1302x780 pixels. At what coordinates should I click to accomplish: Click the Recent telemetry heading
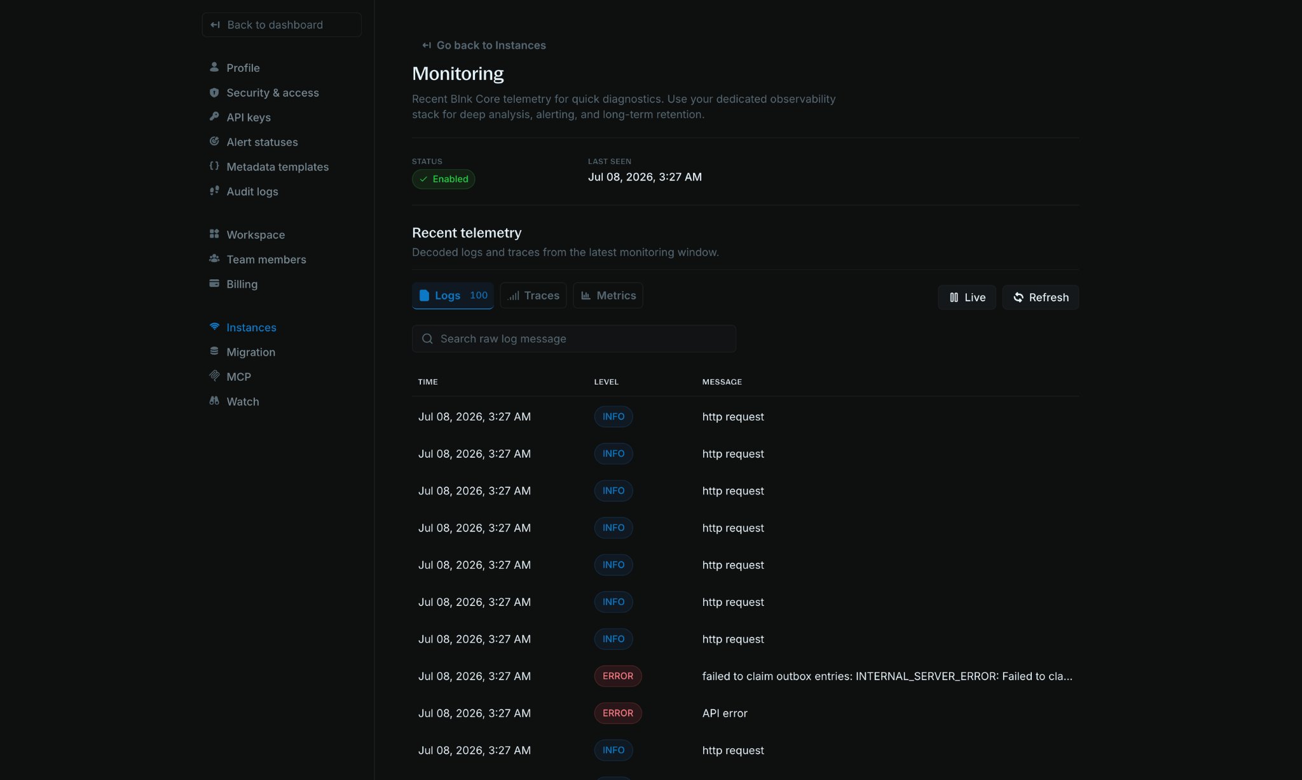[x=467, y=233]
